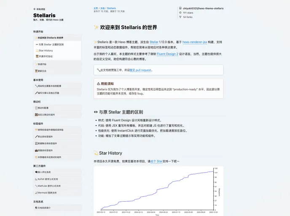Click the wrench icon for 网站和主题基本信息配置
Viewport: 290px width, 216px height.
36,86
